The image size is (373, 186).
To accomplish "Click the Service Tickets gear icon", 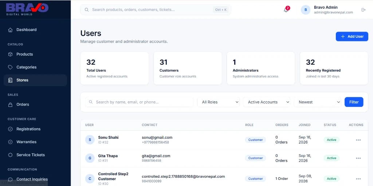I will click(10, 155).
